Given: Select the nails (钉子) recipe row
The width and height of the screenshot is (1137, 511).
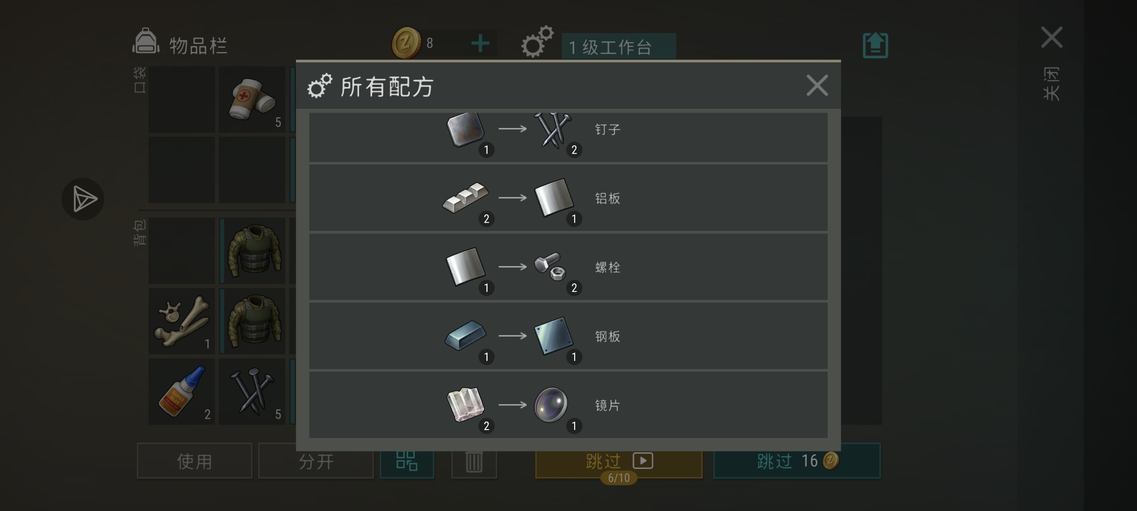Looking at the screenshot, I should click(x=568, y=137).
